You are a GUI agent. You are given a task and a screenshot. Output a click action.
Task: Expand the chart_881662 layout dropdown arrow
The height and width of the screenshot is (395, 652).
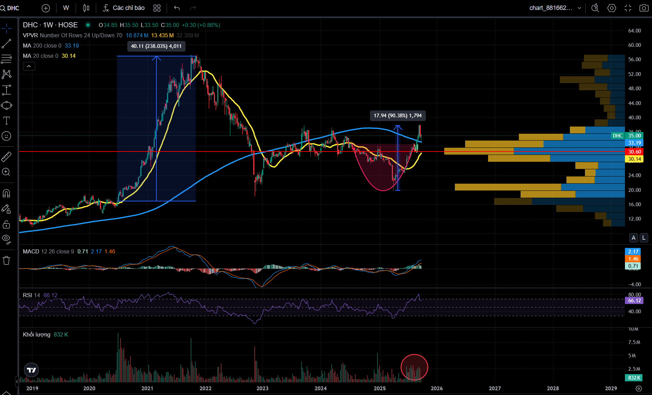pos(579,8)
